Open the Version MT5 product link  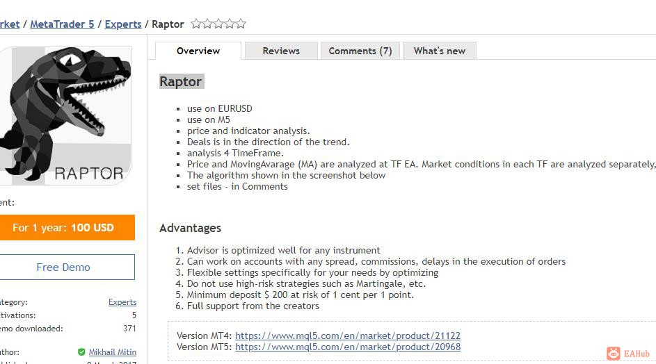point(348,347)
